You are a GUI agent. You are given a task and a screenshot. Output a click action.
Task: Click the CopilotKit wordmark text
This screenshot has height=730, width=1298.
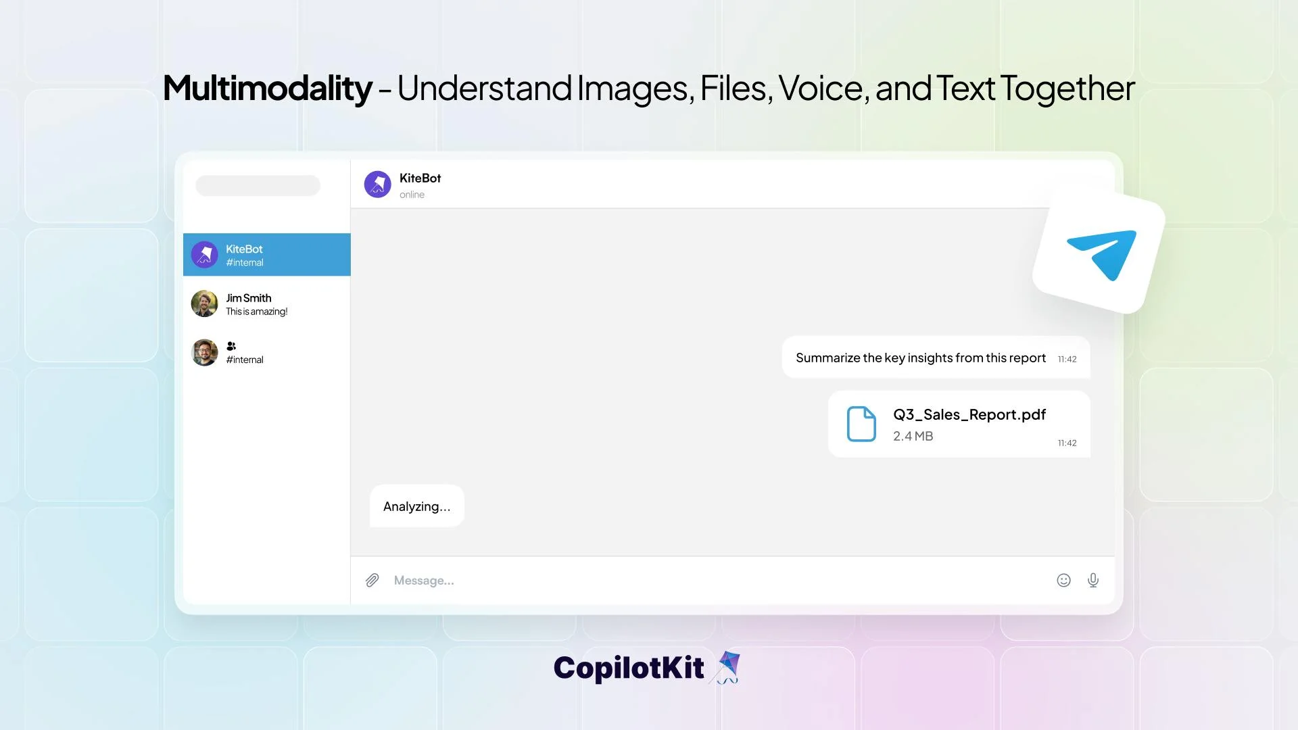[629, 668]
